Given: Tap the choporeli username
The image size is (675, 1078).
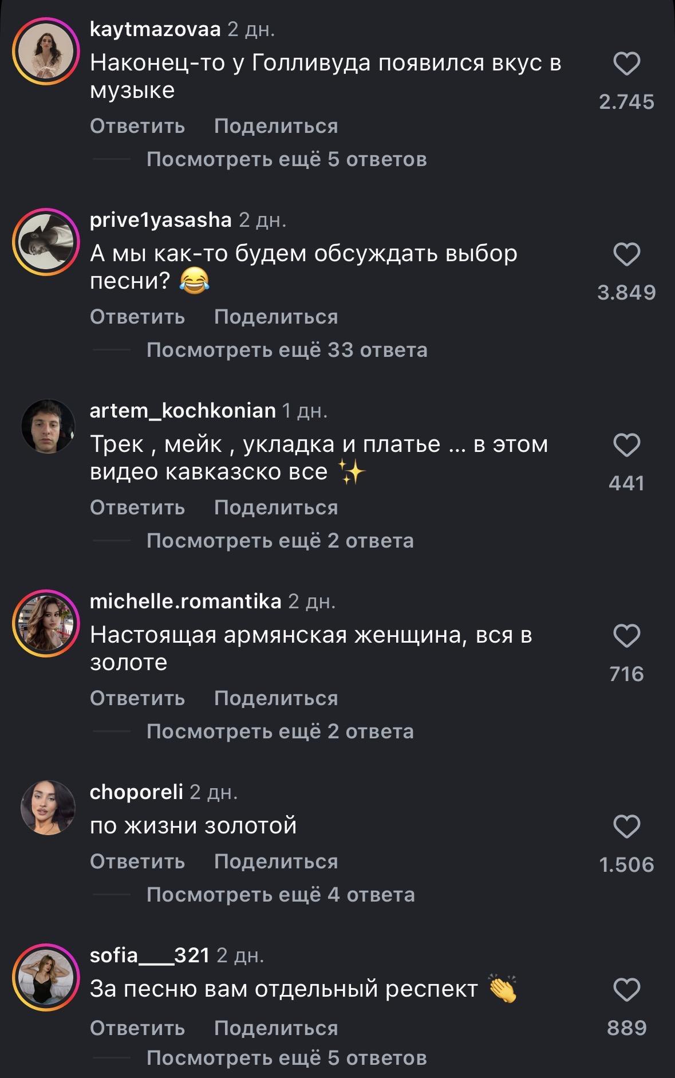Looking at the screenshot, I should pos(136,792).
